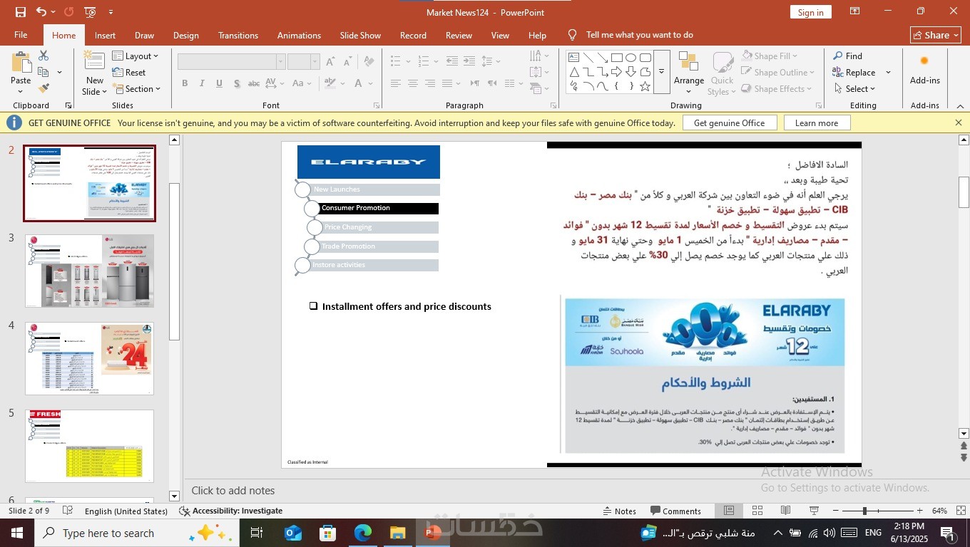
Task: Open Microsoft Edge from the taskbar
Action: pos(363,533)
